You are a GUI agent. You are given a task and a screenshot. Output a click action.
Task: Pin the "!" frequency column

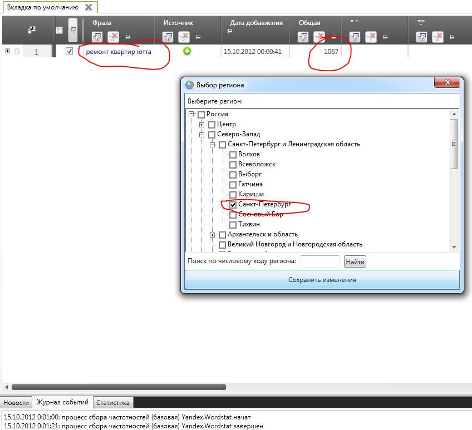[451, 37]
